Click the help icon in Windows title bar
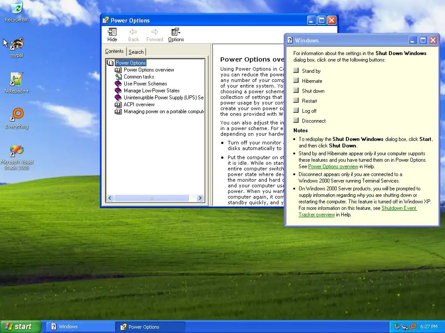This screenshot has width=445, height=333. (x=290, y=40)
